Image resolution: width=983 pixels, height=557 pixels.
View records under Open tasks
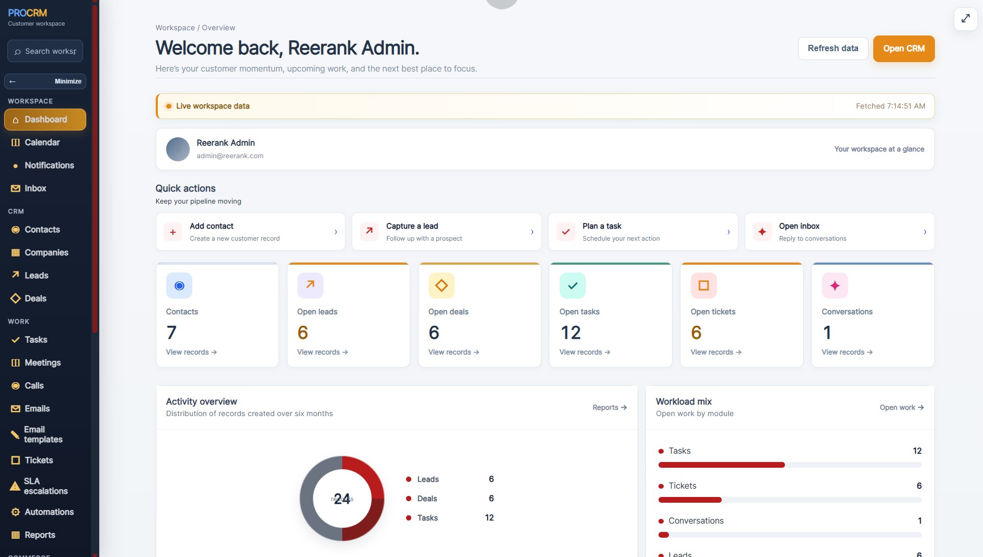pos(585,352)
